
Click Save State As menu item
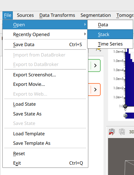point(45,114)
